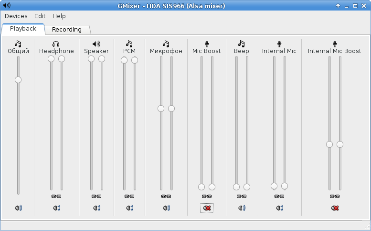371x231 pixels.
Task: Unmute the Internal Mic Boost channel
Action: [x=335, y=208]
